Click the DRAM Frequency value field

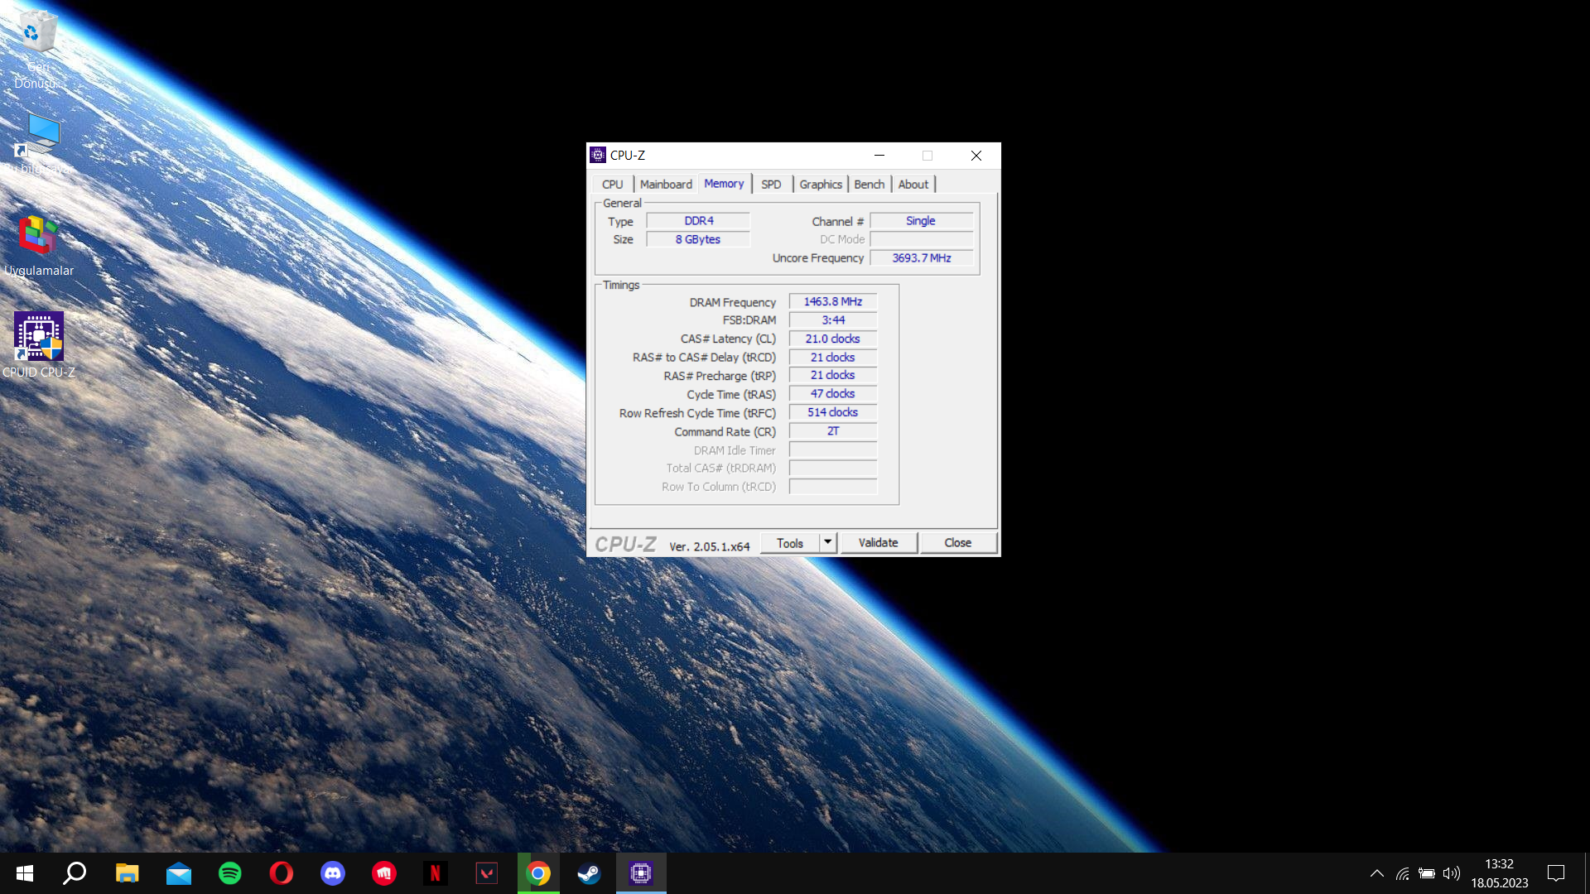832,302
